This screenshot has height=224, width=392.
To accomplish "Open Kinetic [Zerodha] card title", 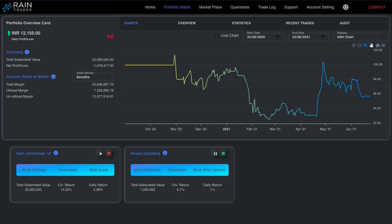I will [145, 153].
